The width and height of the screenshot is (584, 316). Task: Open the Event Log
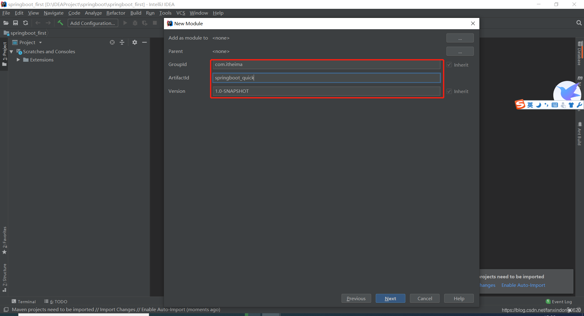559,301
